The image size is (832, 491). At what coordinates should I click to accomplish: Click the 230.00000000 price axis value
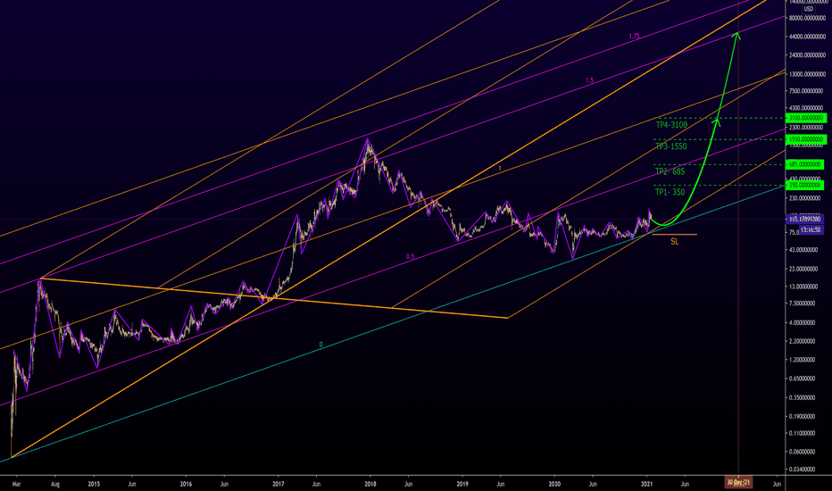tap(806, 198)
